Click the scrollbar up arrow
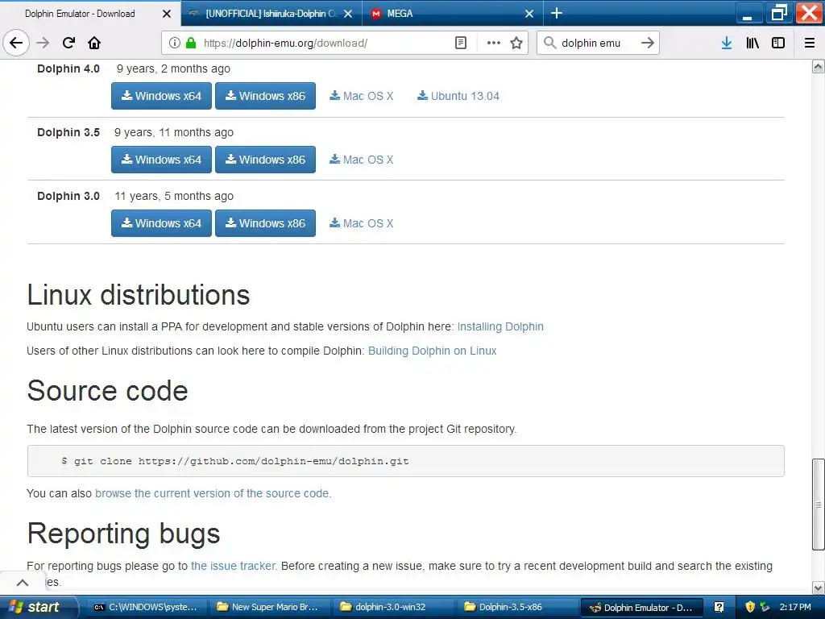 [818, 66]
